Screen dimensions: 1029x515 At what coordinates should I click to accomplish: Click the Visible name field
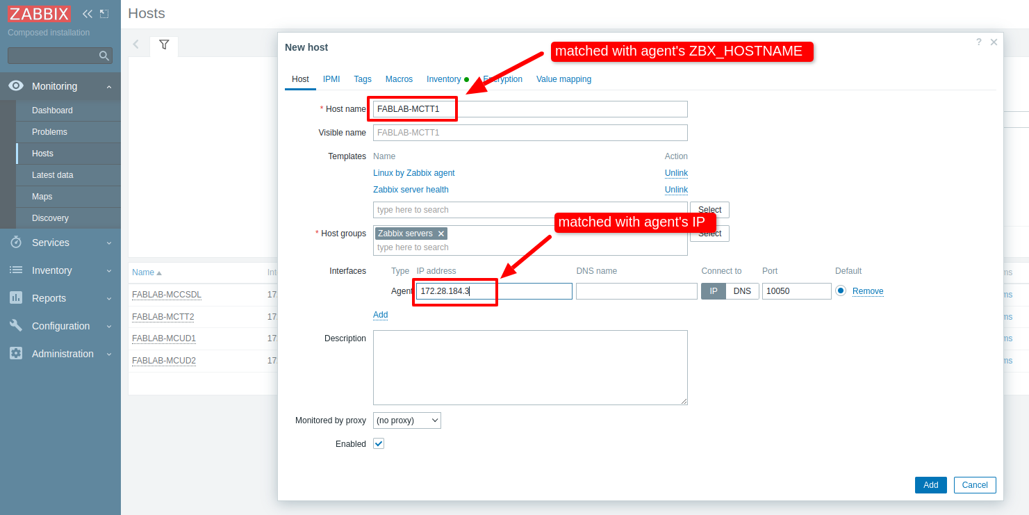(530, 133)
